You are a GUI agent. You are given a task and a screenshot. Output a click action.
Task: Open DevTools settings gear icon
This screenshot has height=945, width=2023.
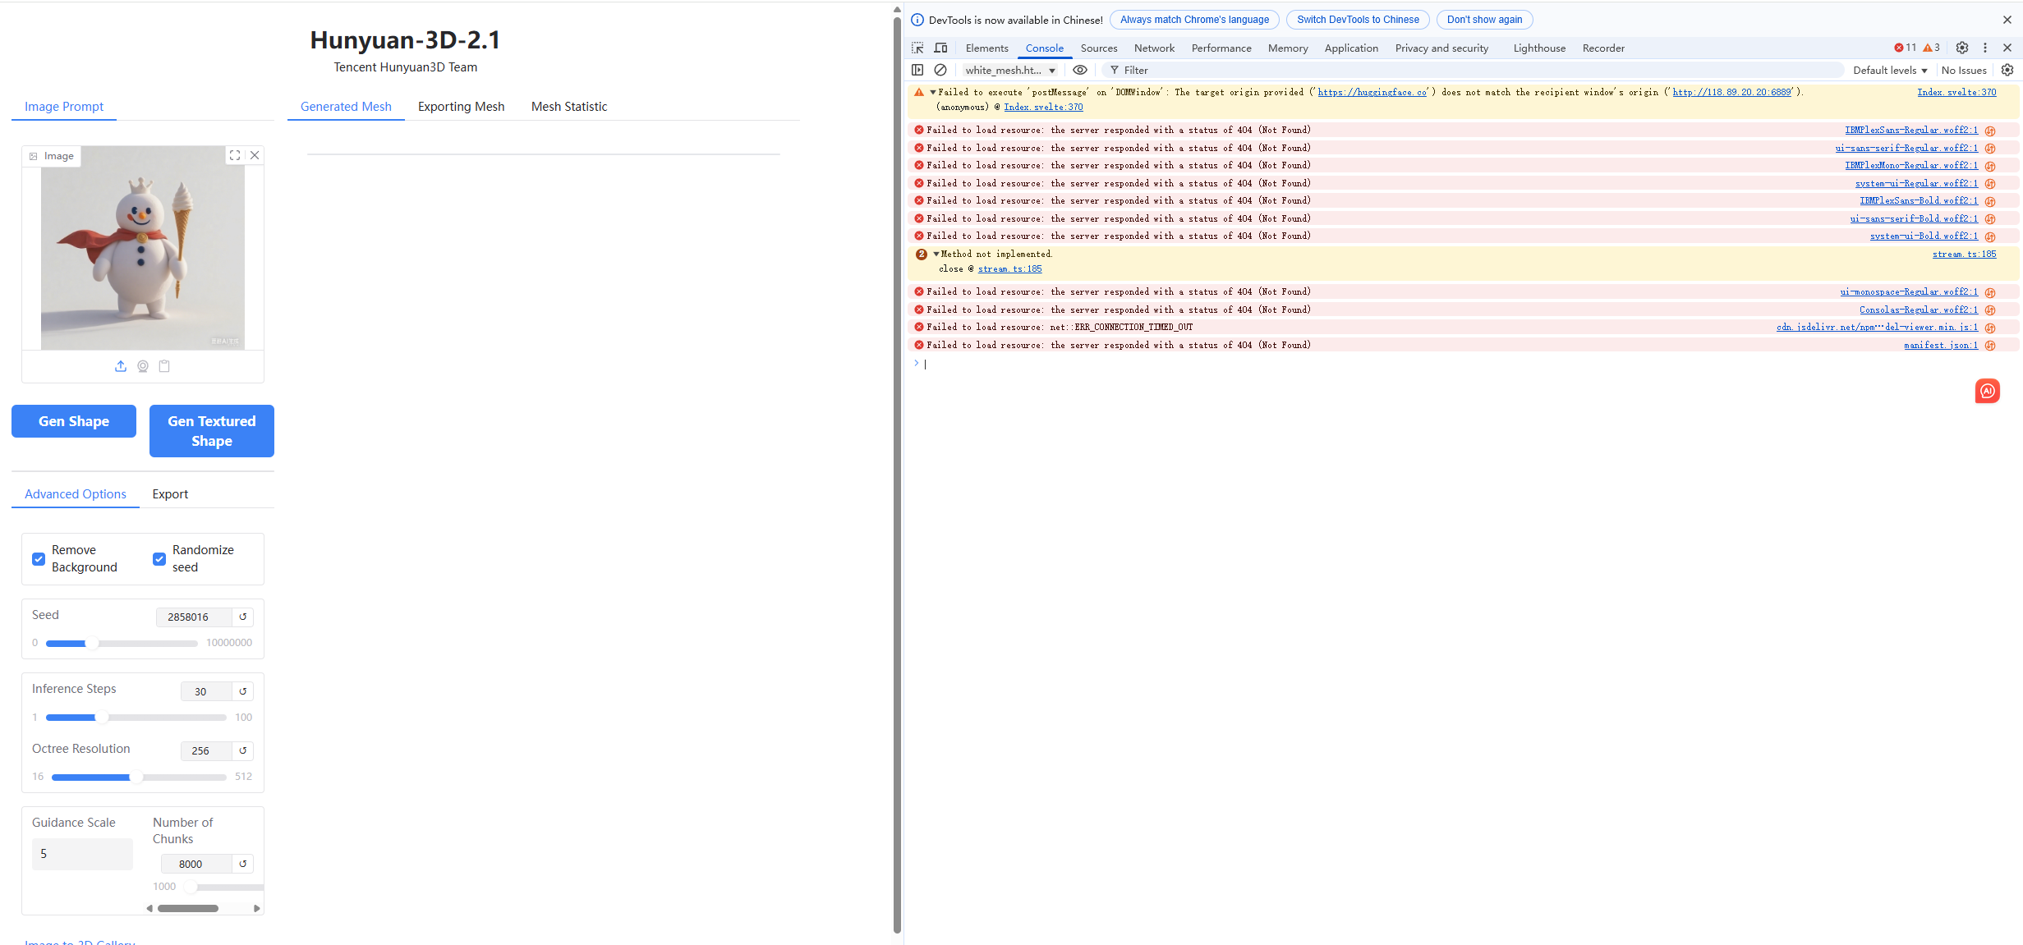click(1962, 48)
